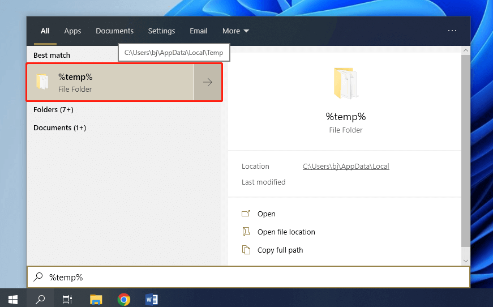Image resolution: width=493 pixels, height=307 pixels.
Task: Select the Email search tab
Action: [x=199, y=31]
